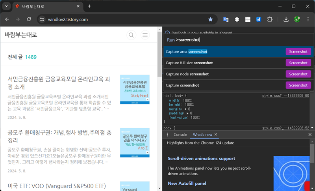Switch to the Console drawer tab
The width and height of the screenshot is (315, 191).
(x=180, y=135)
